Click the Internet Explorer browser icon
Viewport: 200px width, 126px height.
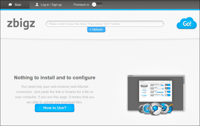(170, 109)
